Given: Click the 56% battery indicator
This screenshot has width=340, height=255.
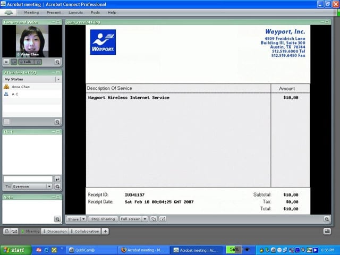Looking at the screenshot, I should pos(234,250).
